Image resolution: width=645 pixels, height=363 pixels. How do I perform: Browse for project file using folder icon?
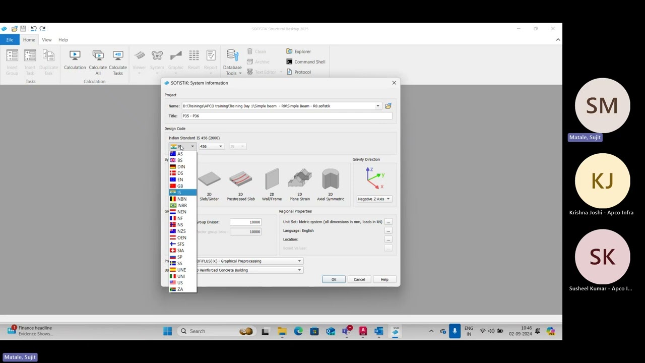point(388,106)
